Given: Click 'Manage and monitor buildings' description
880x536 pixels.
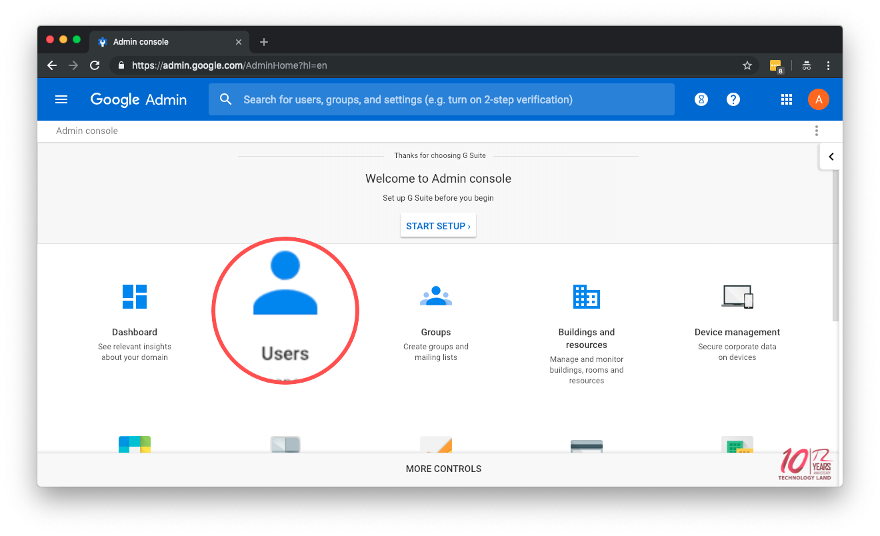Looking at the screenshot, I should tap(587, 370).
